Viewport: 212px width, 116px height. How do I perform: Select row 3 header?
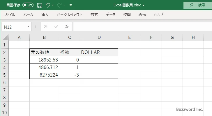pos(4,60)
